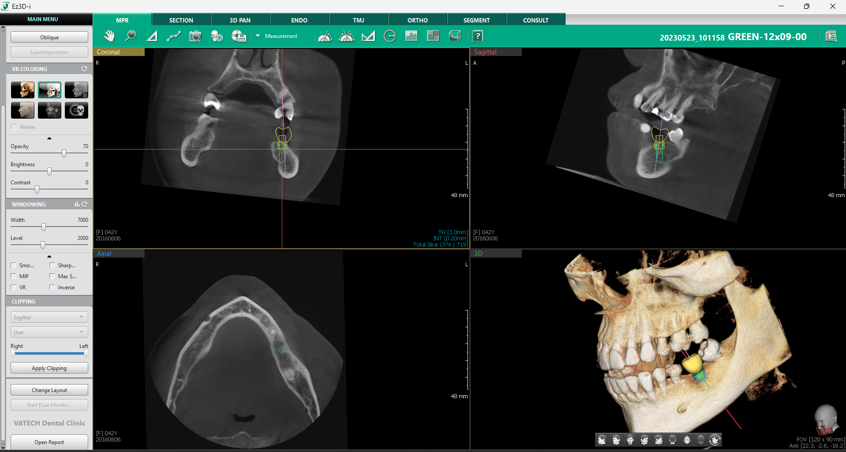
Task: Open the Measurement dropdown
Action: click(258, 36)
